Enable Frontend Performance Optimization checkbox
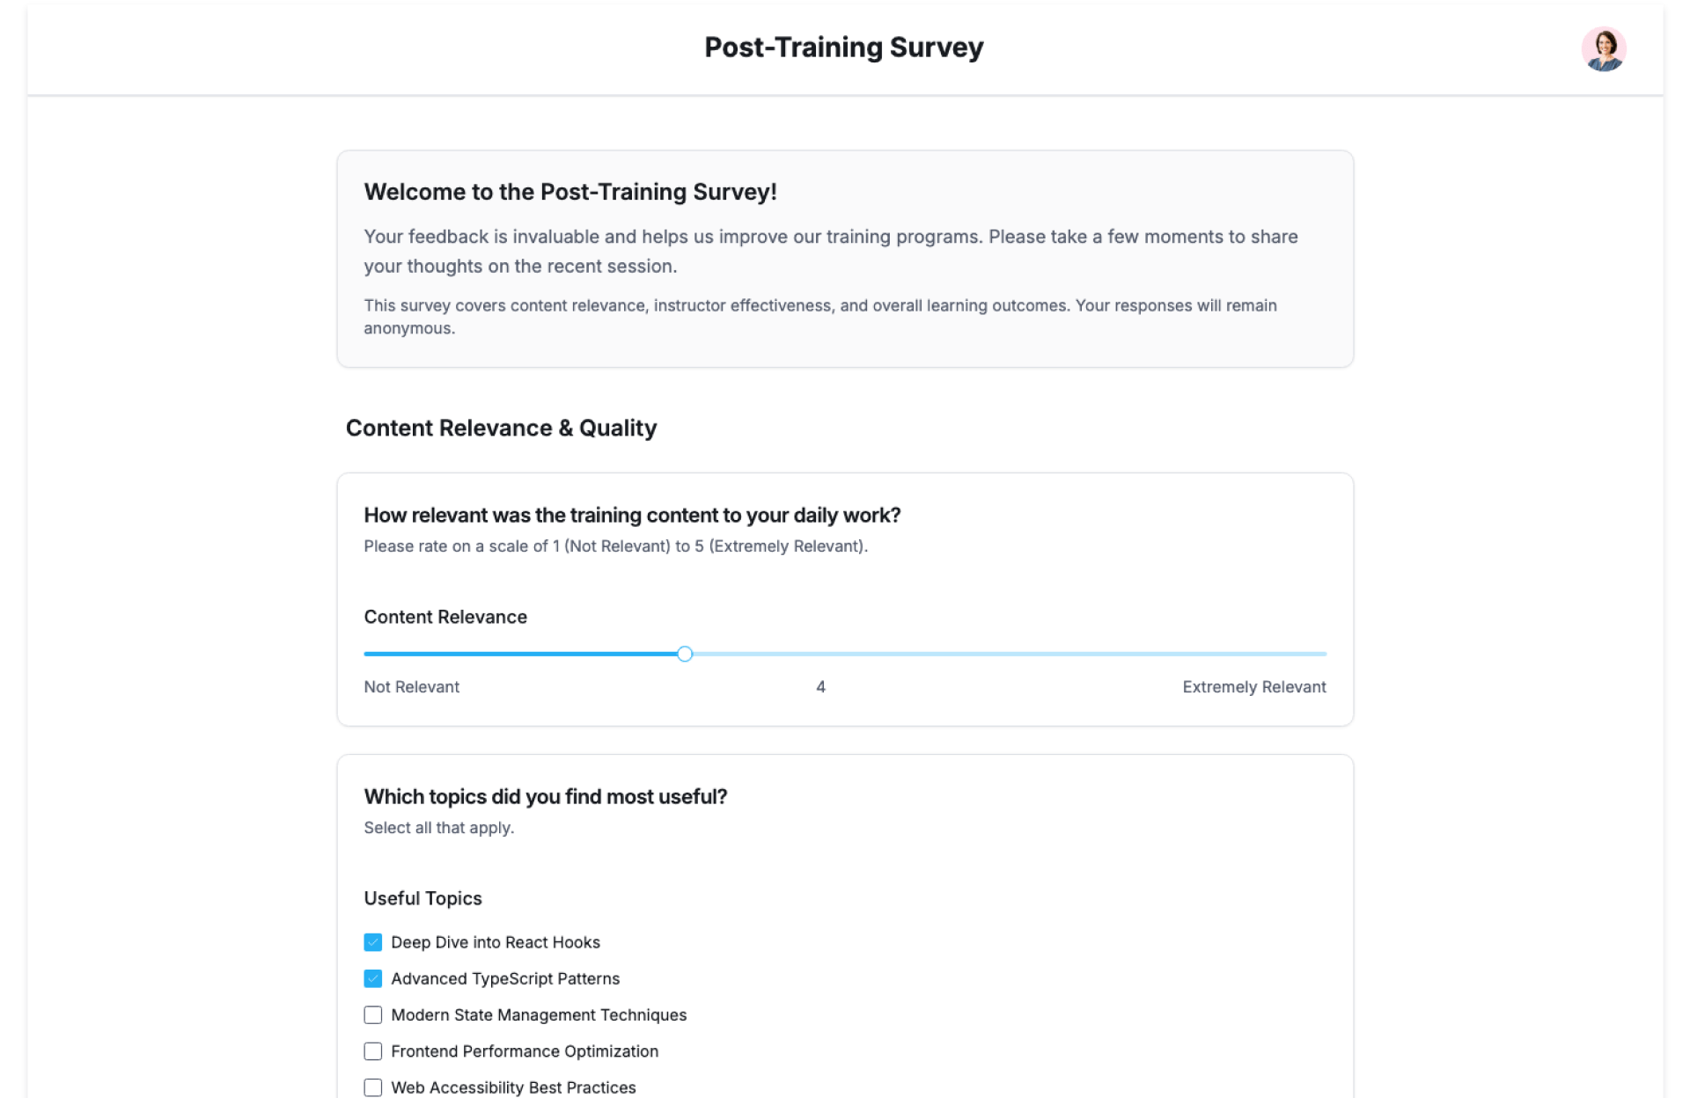The width and height of the screenshot is (1690, 1098). tap(373, 1051)
